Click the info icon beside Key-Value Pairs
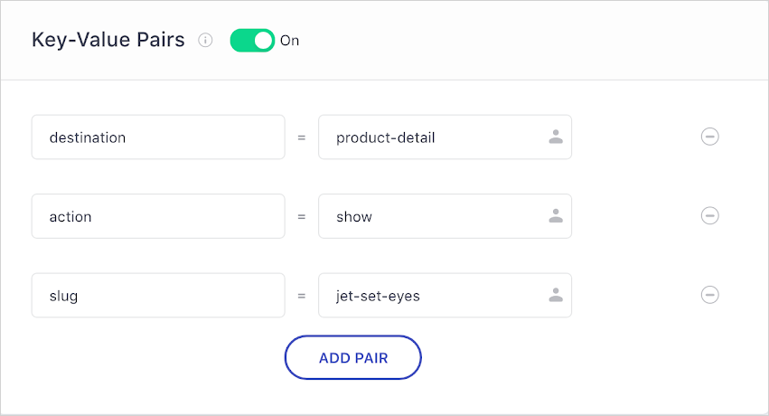Image resolution: width=769 pixels, height=416 pixels. (205, 41)
